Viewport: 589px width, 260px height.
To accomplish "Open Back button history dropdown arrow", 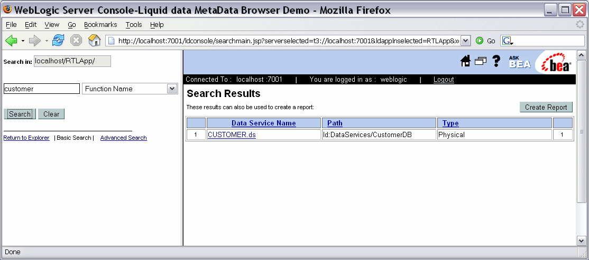I will 23,41.
